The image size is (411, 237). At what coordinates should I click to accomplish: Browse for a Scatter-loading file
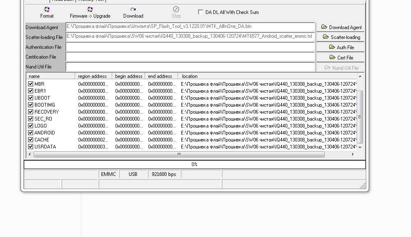341,37
